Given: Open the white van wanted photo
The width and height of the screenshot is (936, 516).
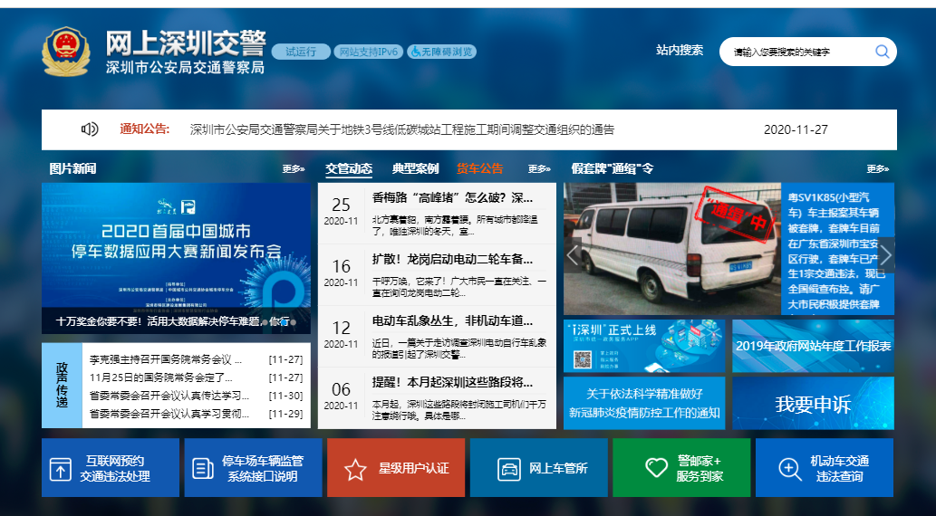Looking at the screenshot, I should click(x=672, y=249).
